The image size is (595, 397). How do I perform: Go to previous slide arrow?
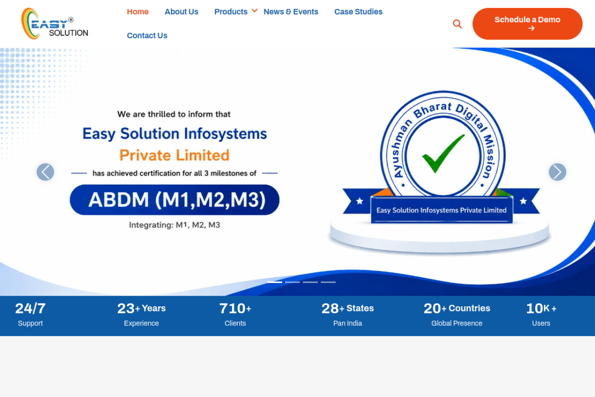tap(46, 172)
